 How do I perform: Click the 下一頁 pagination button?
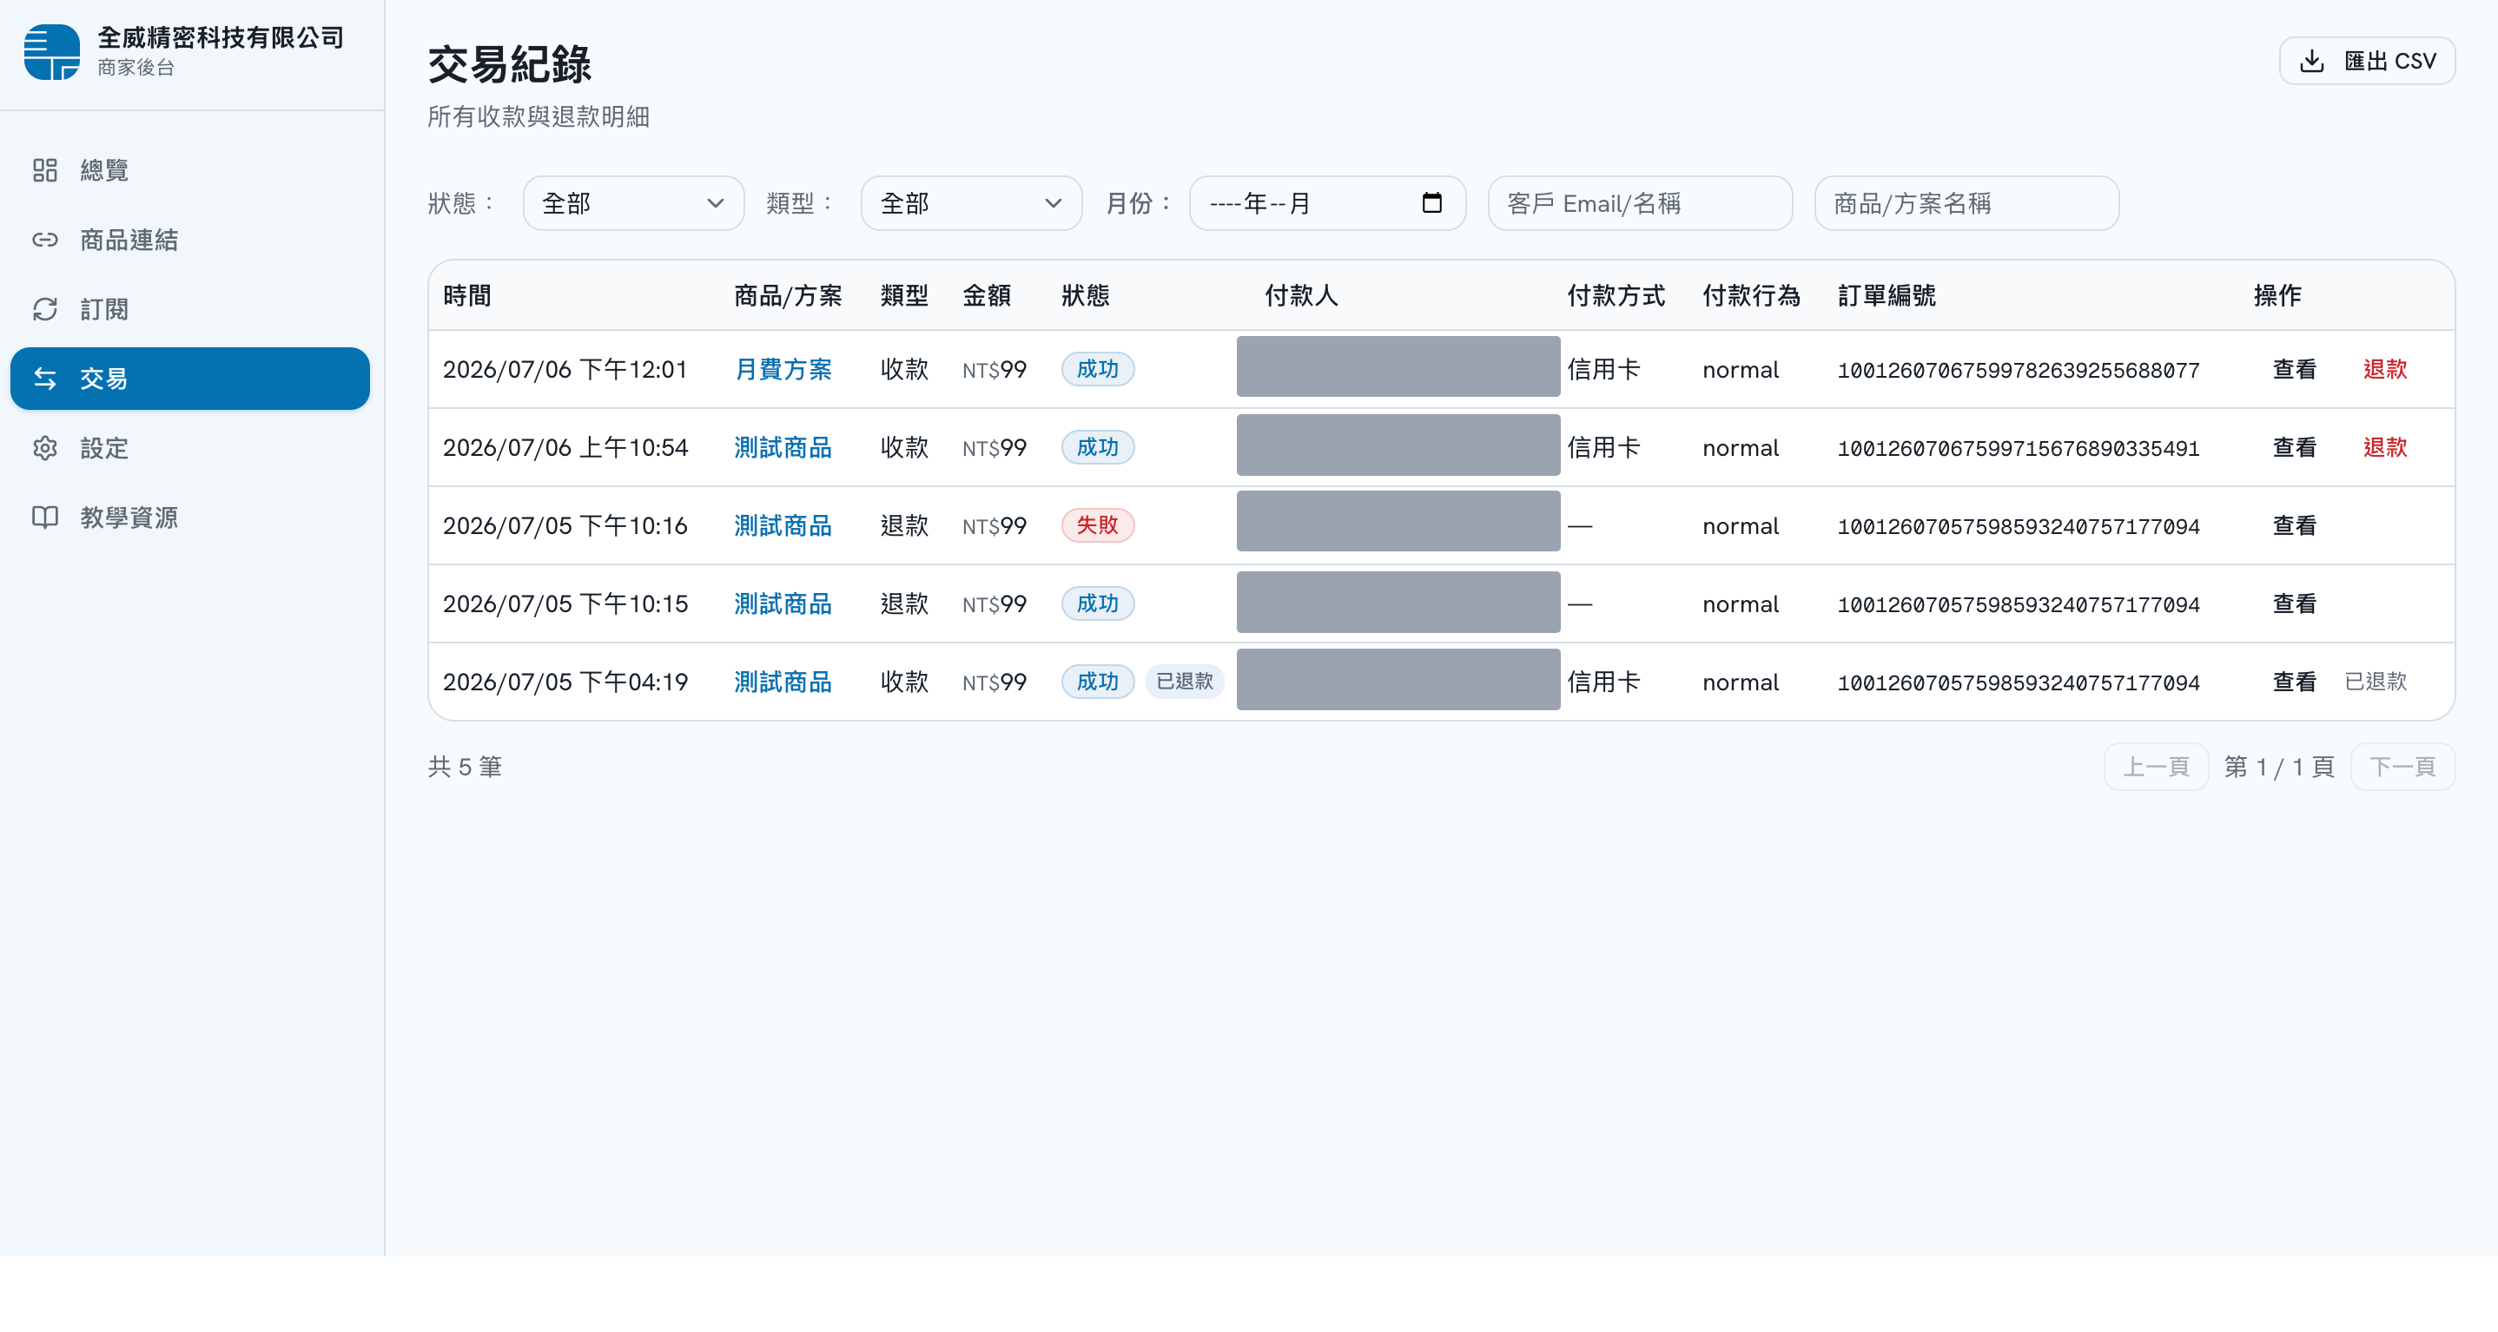coord(2403,767)
